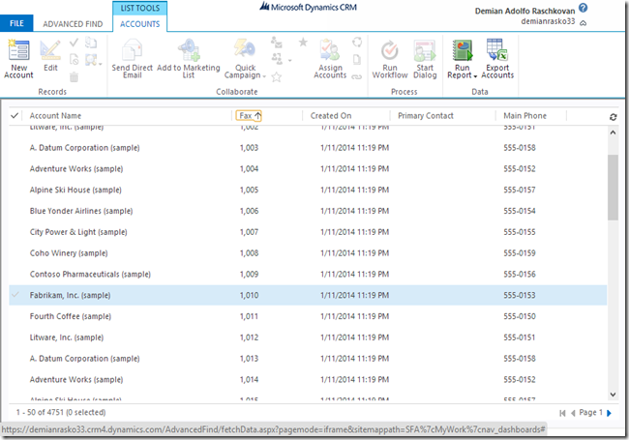Click the New Account icon

[18, 50]
